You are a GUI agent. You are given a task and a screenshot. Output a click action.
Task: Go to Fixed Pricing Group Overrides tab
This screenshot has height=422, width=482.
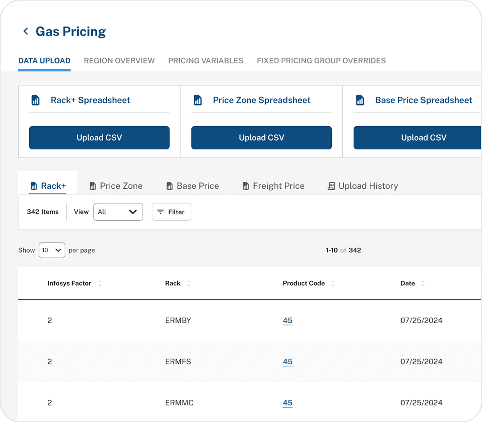pyautogui.click(x=321, y=61)
